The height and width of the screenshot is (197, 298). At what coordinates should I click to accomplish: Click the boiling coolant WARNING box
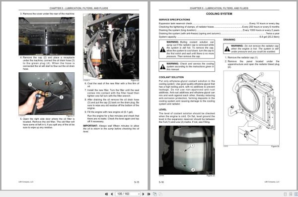coord(187,49)
